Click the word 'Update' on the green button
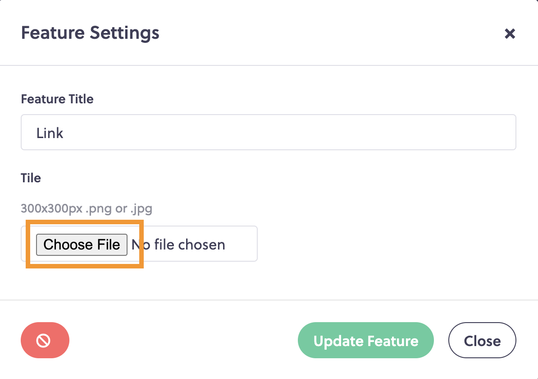 (x=338, y=341)
